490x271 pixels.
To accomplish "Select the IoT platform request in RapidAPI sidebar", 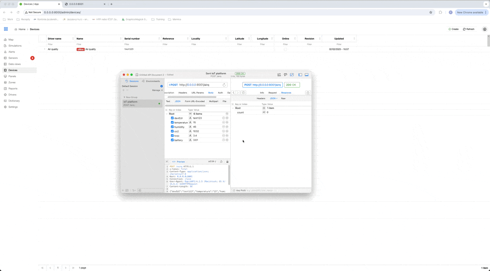I will point(142,104).
